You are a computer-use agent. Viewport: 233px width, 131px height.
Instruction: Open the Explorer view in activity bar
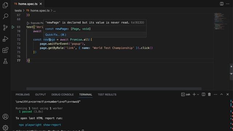click(x=5, y=5)
